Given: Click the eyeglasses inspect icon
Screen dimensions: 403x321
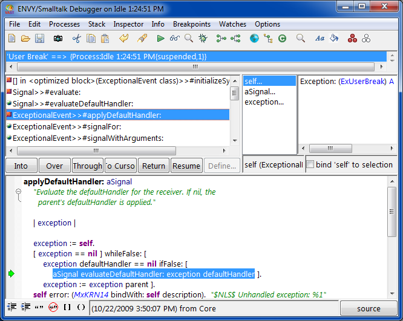Looking at the screenshot, I should [x=175, y=38].
